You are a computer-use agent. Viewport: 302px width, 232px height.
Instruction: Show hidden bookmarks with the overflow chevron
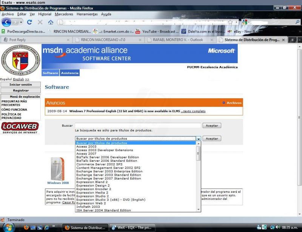click(300, 31)
